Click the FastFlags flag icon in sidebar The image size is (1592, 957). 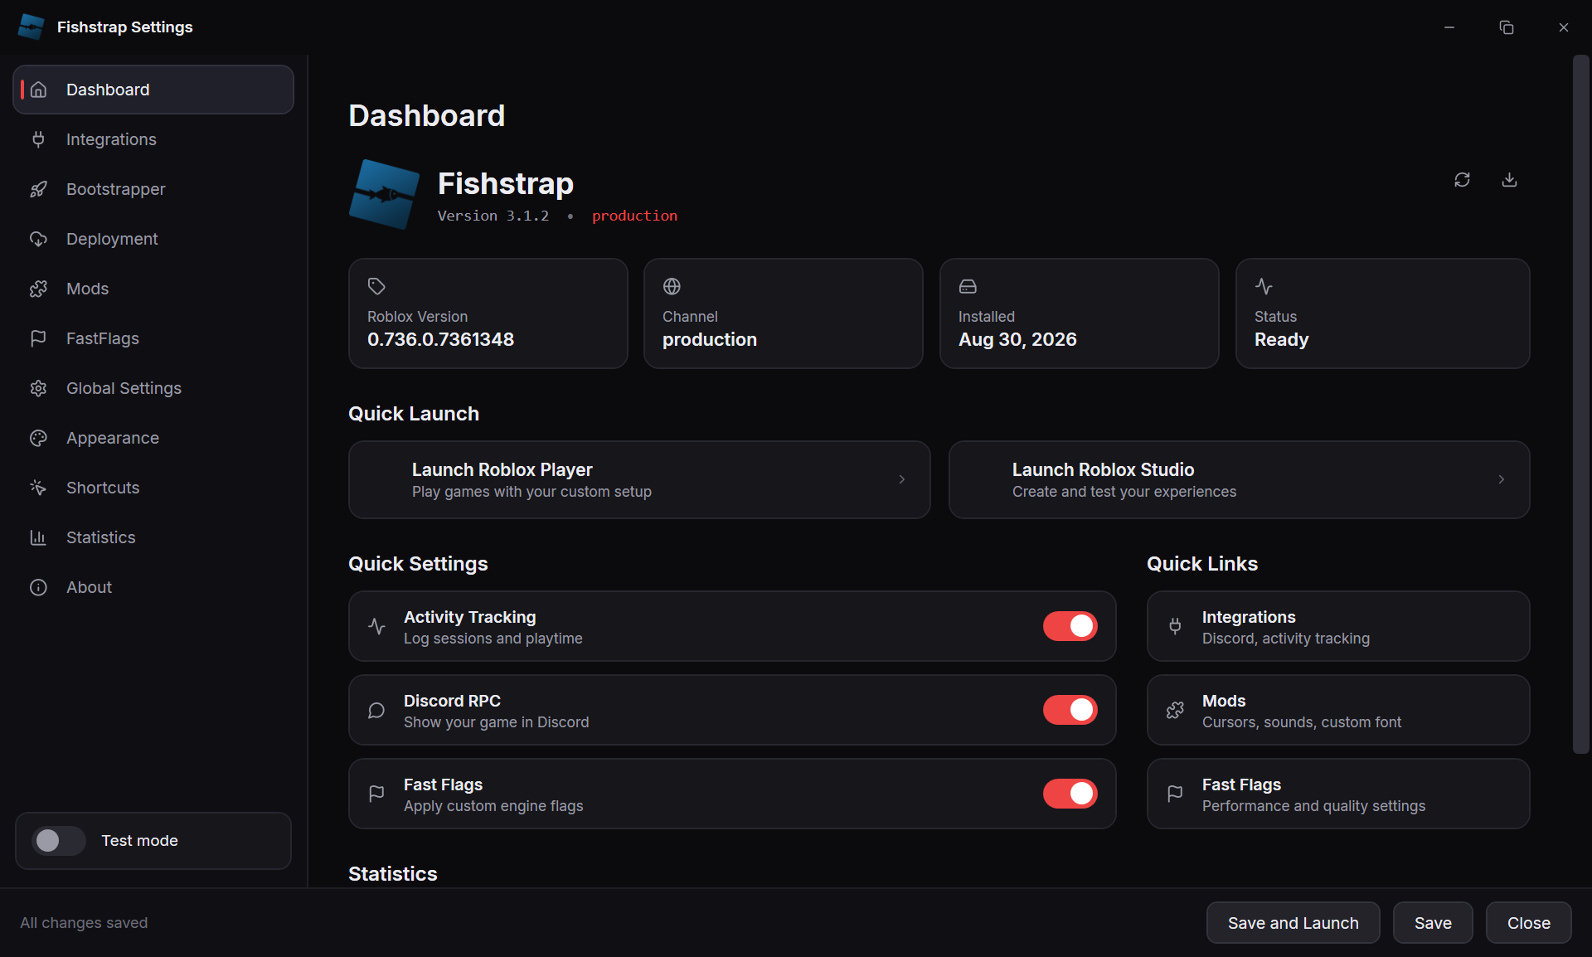click(x=38, y=338)
